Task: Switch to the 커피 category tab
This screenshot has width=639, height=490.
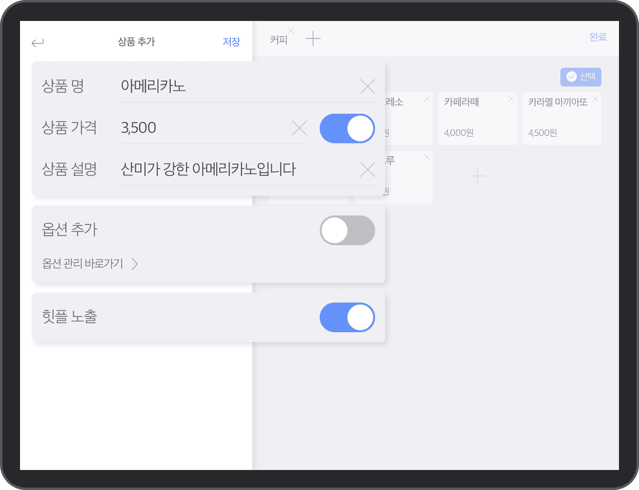Action: pyautogui.click(x=279, y=40)
